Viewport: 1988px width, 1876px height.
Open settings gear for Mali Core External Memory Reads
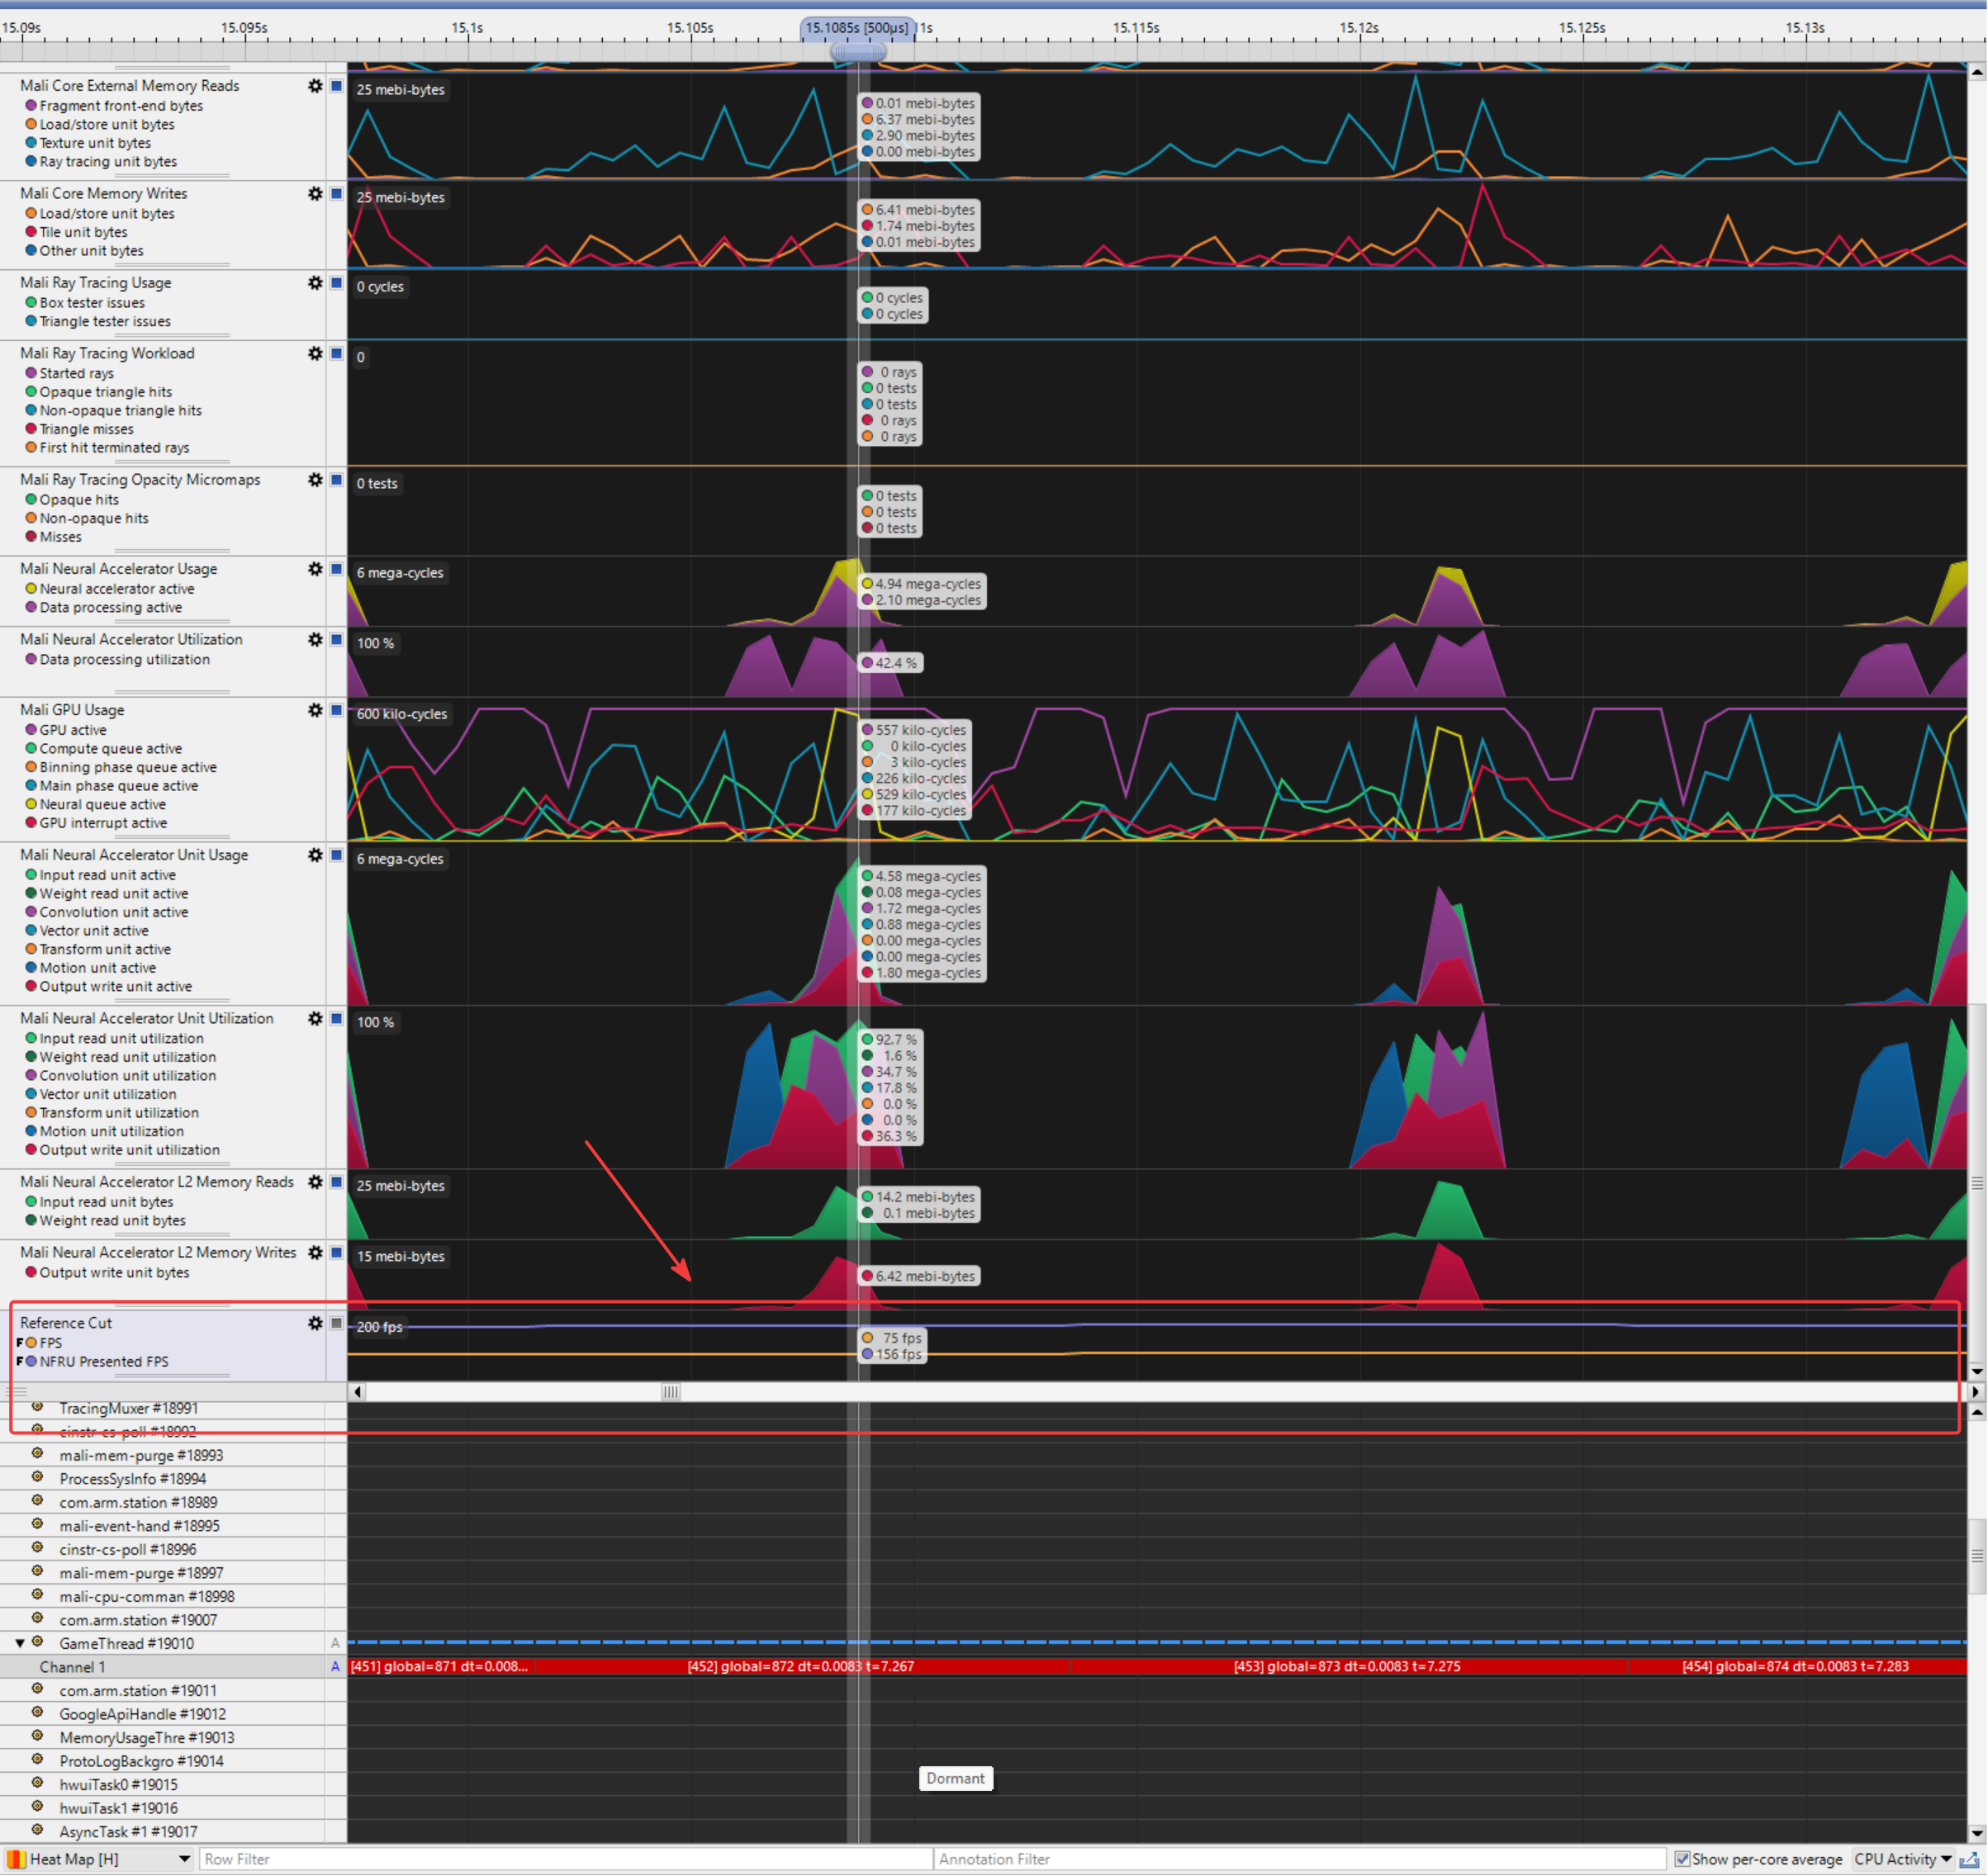pyautogui.click(x=316, y=86)
